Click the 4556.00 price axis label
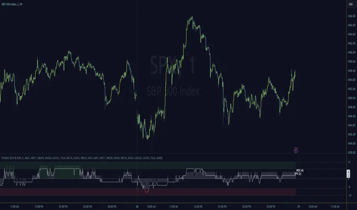This screenshot has width=357, height=210. [352, 71]
